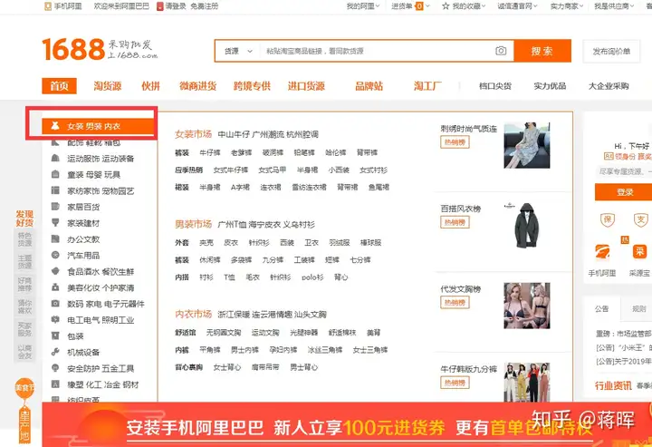Click the 连衣裙 category link

[271, 188]
